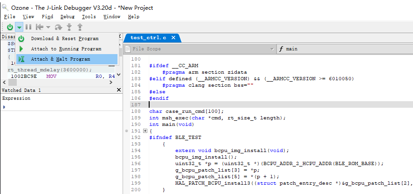This screenshot has width=413, height=194.
Task: Click the green Start Debug power icon
Action: pos(10,27)
